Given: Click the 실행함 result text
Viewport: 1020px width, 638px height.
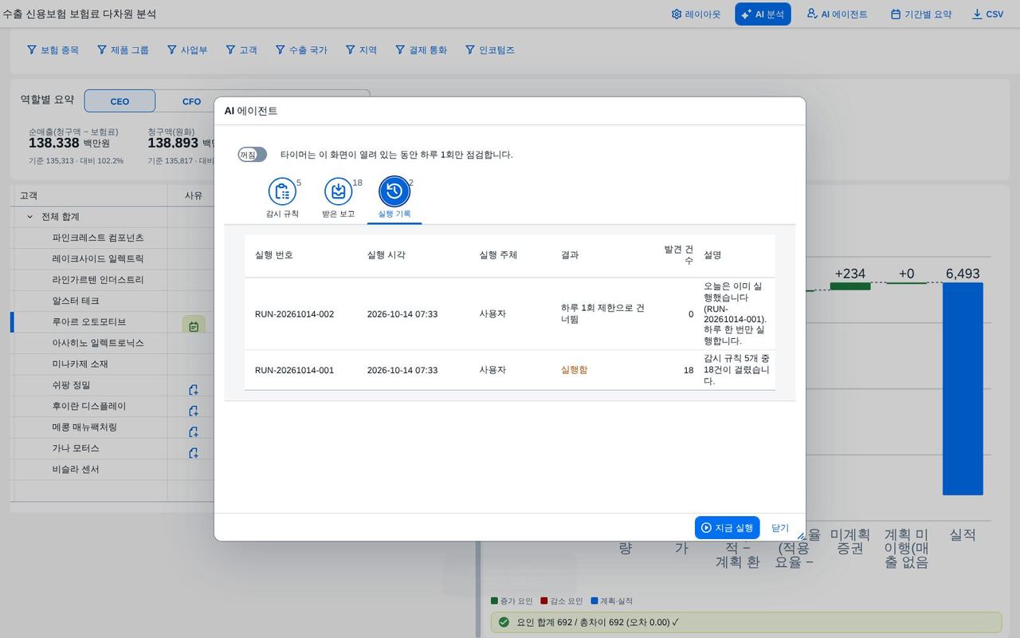Looking at the screenshot, I should (574, 370).
